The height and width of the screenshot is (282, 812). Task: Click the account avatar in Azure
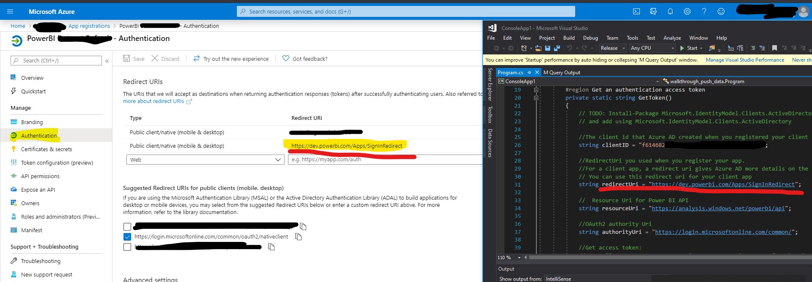click(803, 11)
